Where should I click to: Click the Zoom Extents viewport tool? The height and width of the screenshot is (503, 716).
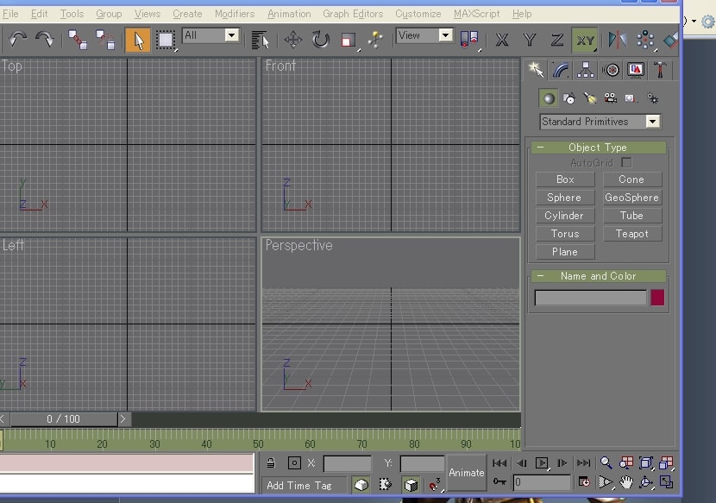coord(646,462)
